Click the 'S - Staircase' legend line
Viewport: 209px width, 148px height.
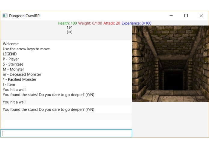coord(13,64)
